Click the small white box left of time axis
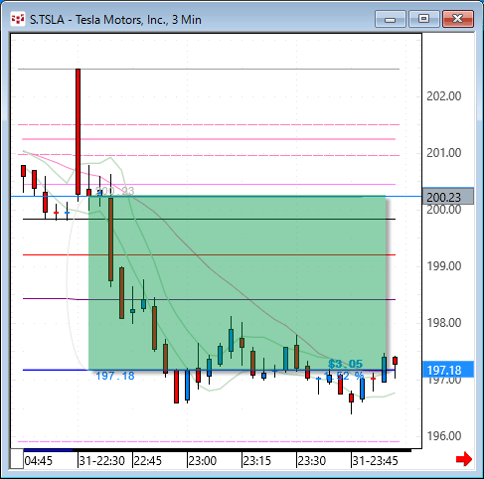This screenshot has height=479, width=484. (17, 459)
